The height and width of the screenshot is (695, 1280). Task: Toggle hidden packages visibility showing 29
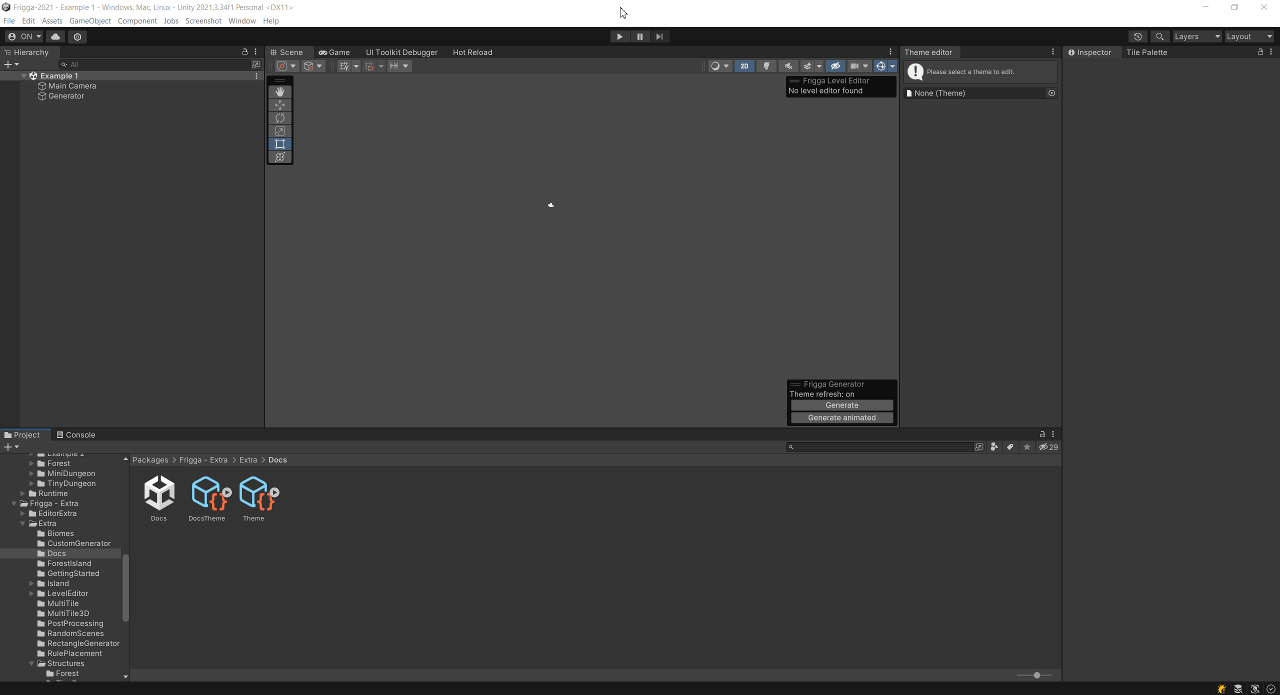(1048, 447)
